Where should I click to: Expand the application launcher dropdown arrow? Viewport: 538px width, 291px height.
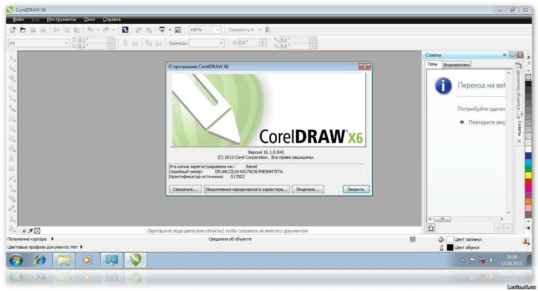170,30
